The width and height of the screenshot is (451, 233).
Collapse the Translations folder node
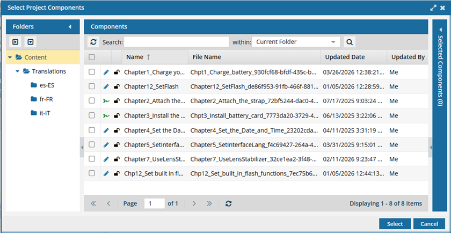[x=18, y=71]
